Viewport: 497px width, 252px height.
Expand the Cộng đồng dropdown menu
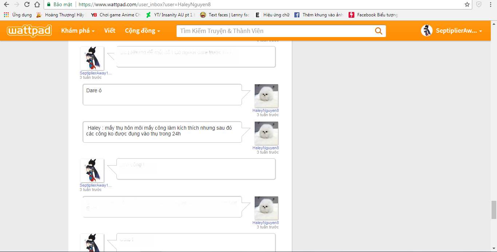pyautogui.click(x=142, y=31)
